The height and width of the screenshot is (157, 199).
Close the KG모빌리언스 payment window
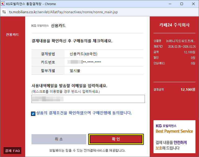[x=193, y=4]
